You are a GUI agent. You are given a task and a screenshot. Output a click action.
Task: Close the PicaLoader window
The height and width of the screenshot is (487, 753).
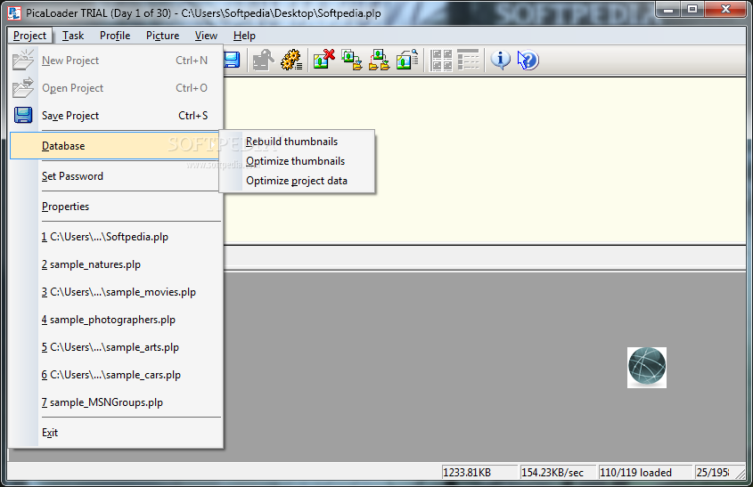click(x=725, y=10)
